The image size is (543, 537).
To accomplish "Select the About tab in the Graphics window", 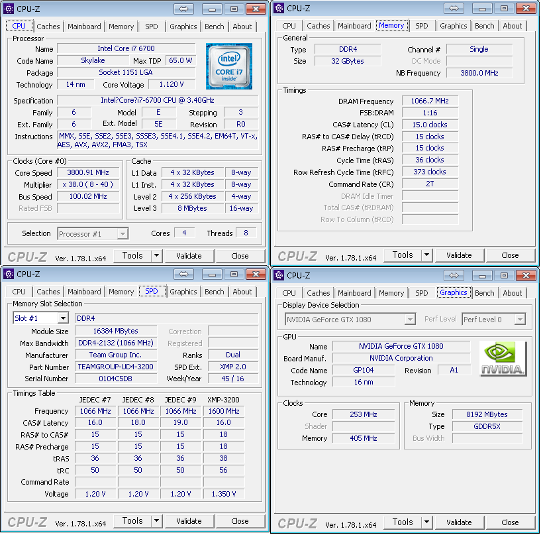I will (512, 293).
